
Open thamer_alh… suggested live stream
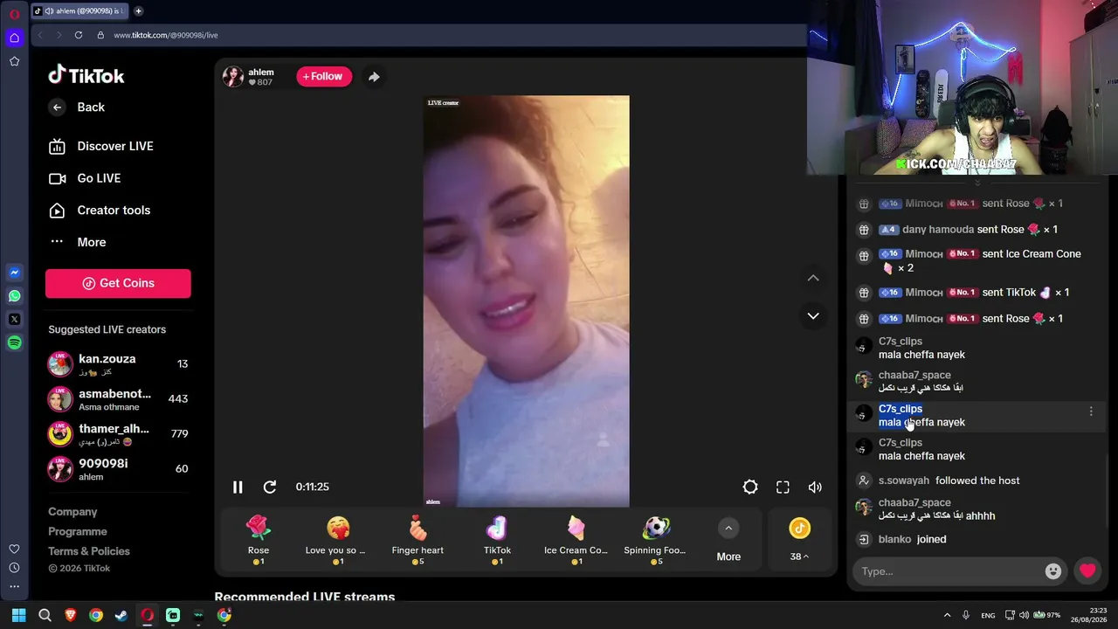(x=118, y=434)
